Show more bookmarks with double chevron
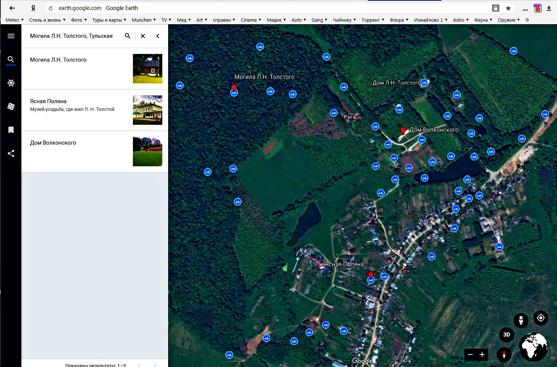This screenshot has width=557, height=367. (x=527, y=20)
